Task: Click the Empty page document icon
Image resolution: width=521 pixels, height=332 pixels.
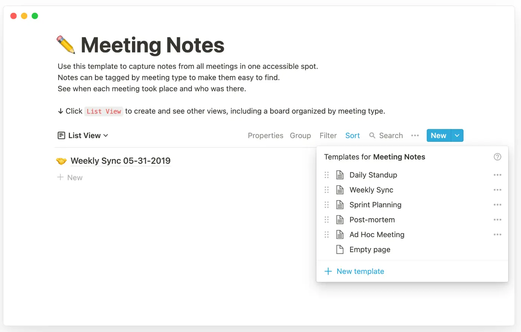Action: click(x=340, y=249)
